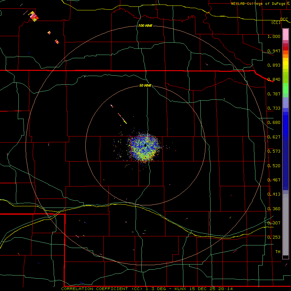Click the radar site center black dot
Viewport: 291px width, 291px height.
pos(145,145)
